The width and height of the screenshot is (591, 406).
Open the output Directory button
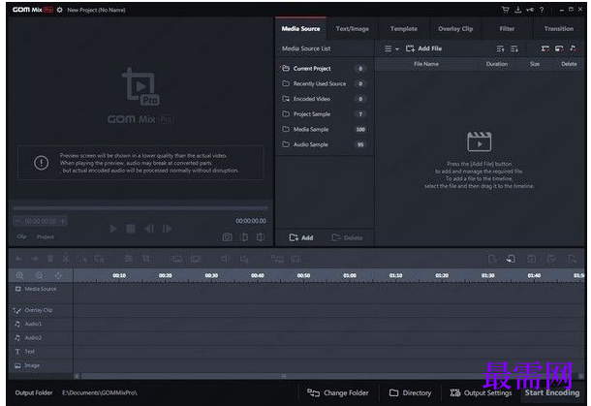pyautogui.click(x=410, y=392)
